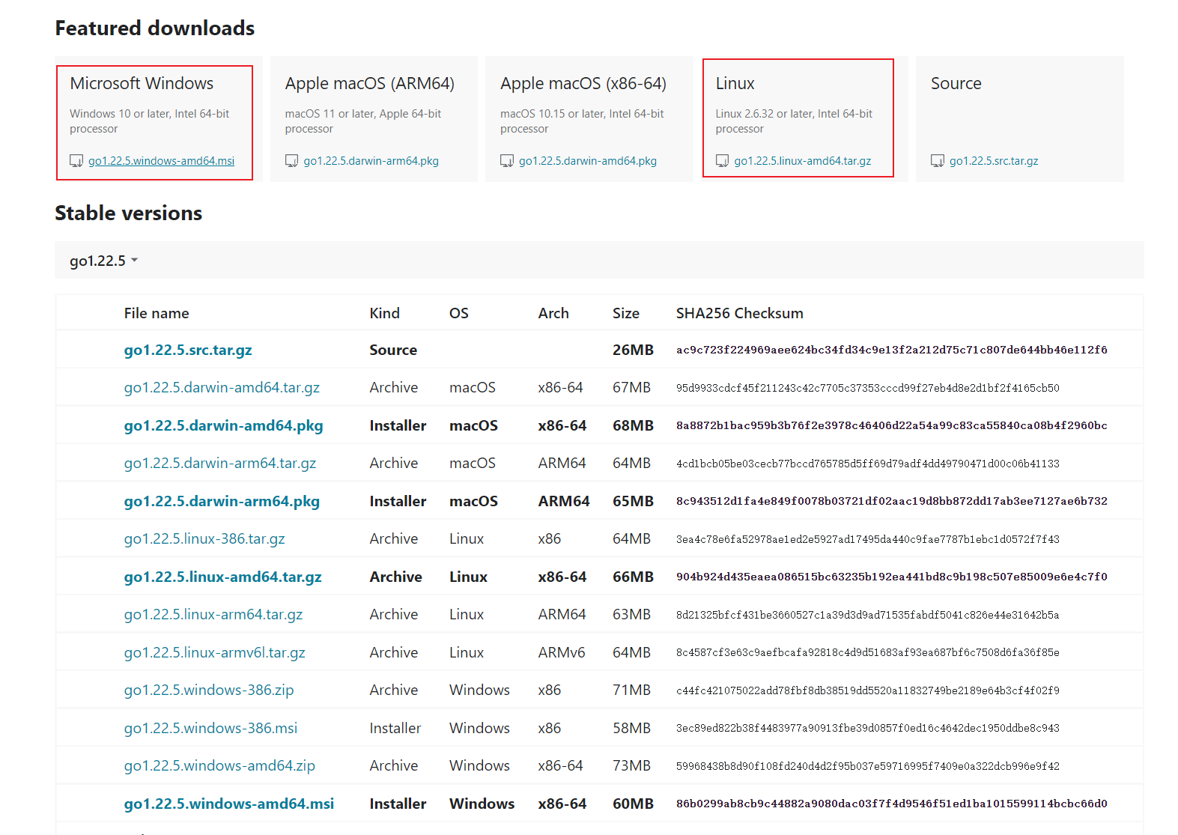Open go1.22.5.darwin-amd64.pkg table link
Viewport: 1178px width, 835px height.
tap(223, 425)
